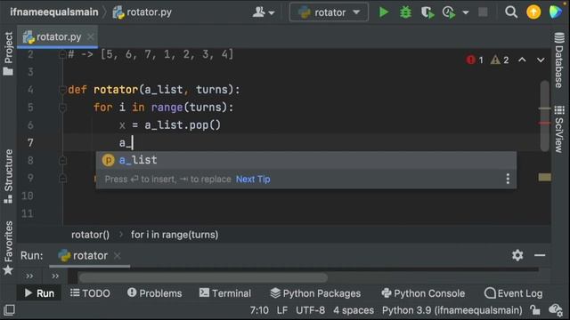
Task: Close the rotator.py editor tab
Action: (x=91, y=36)
